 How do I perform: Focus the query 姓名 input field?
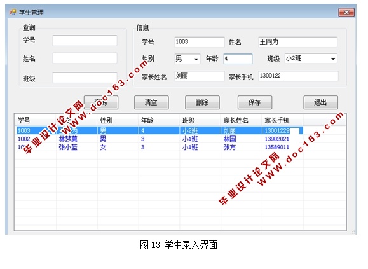pyautogui.click(x=85, y=58)
